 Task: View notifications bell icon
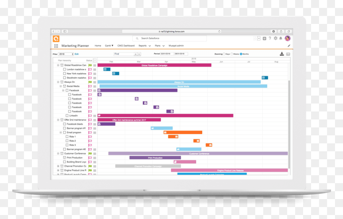point(281,39)
